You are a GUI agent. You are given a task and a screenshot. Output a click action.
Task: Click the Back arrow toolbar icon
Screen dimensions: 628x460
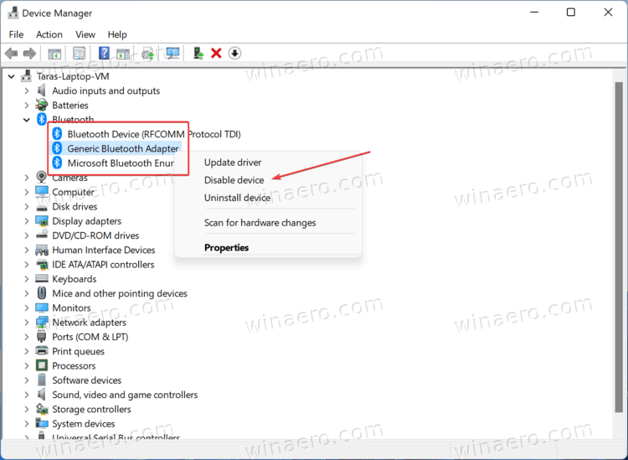tap(11, 54)
